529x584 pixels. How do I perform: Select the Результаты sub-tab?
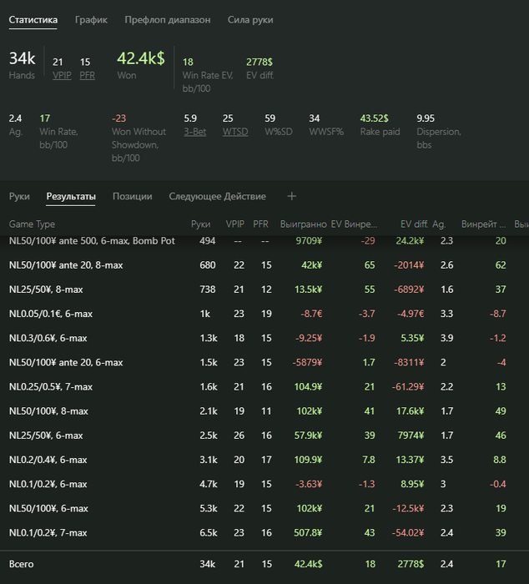(71, 196)
